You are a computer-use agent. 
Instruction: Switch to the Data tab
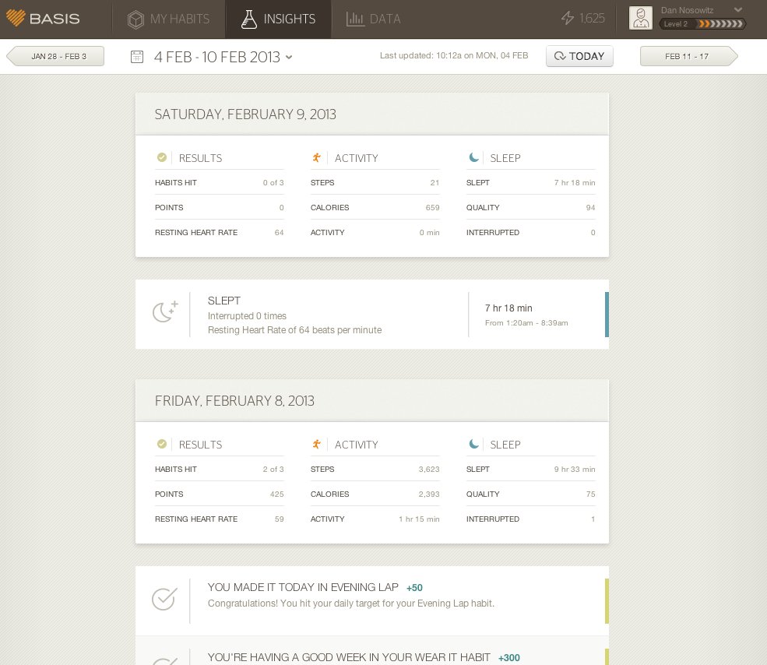[374, 19]
